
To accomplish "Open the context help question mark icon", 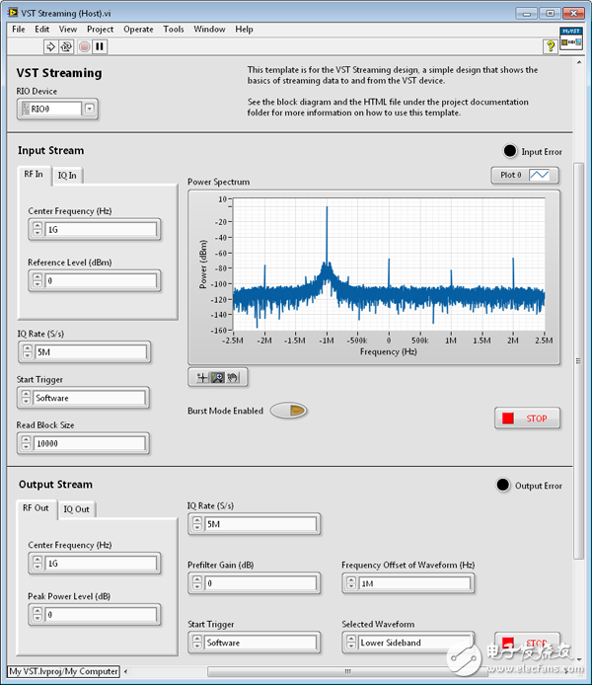I will pos(550,46).
